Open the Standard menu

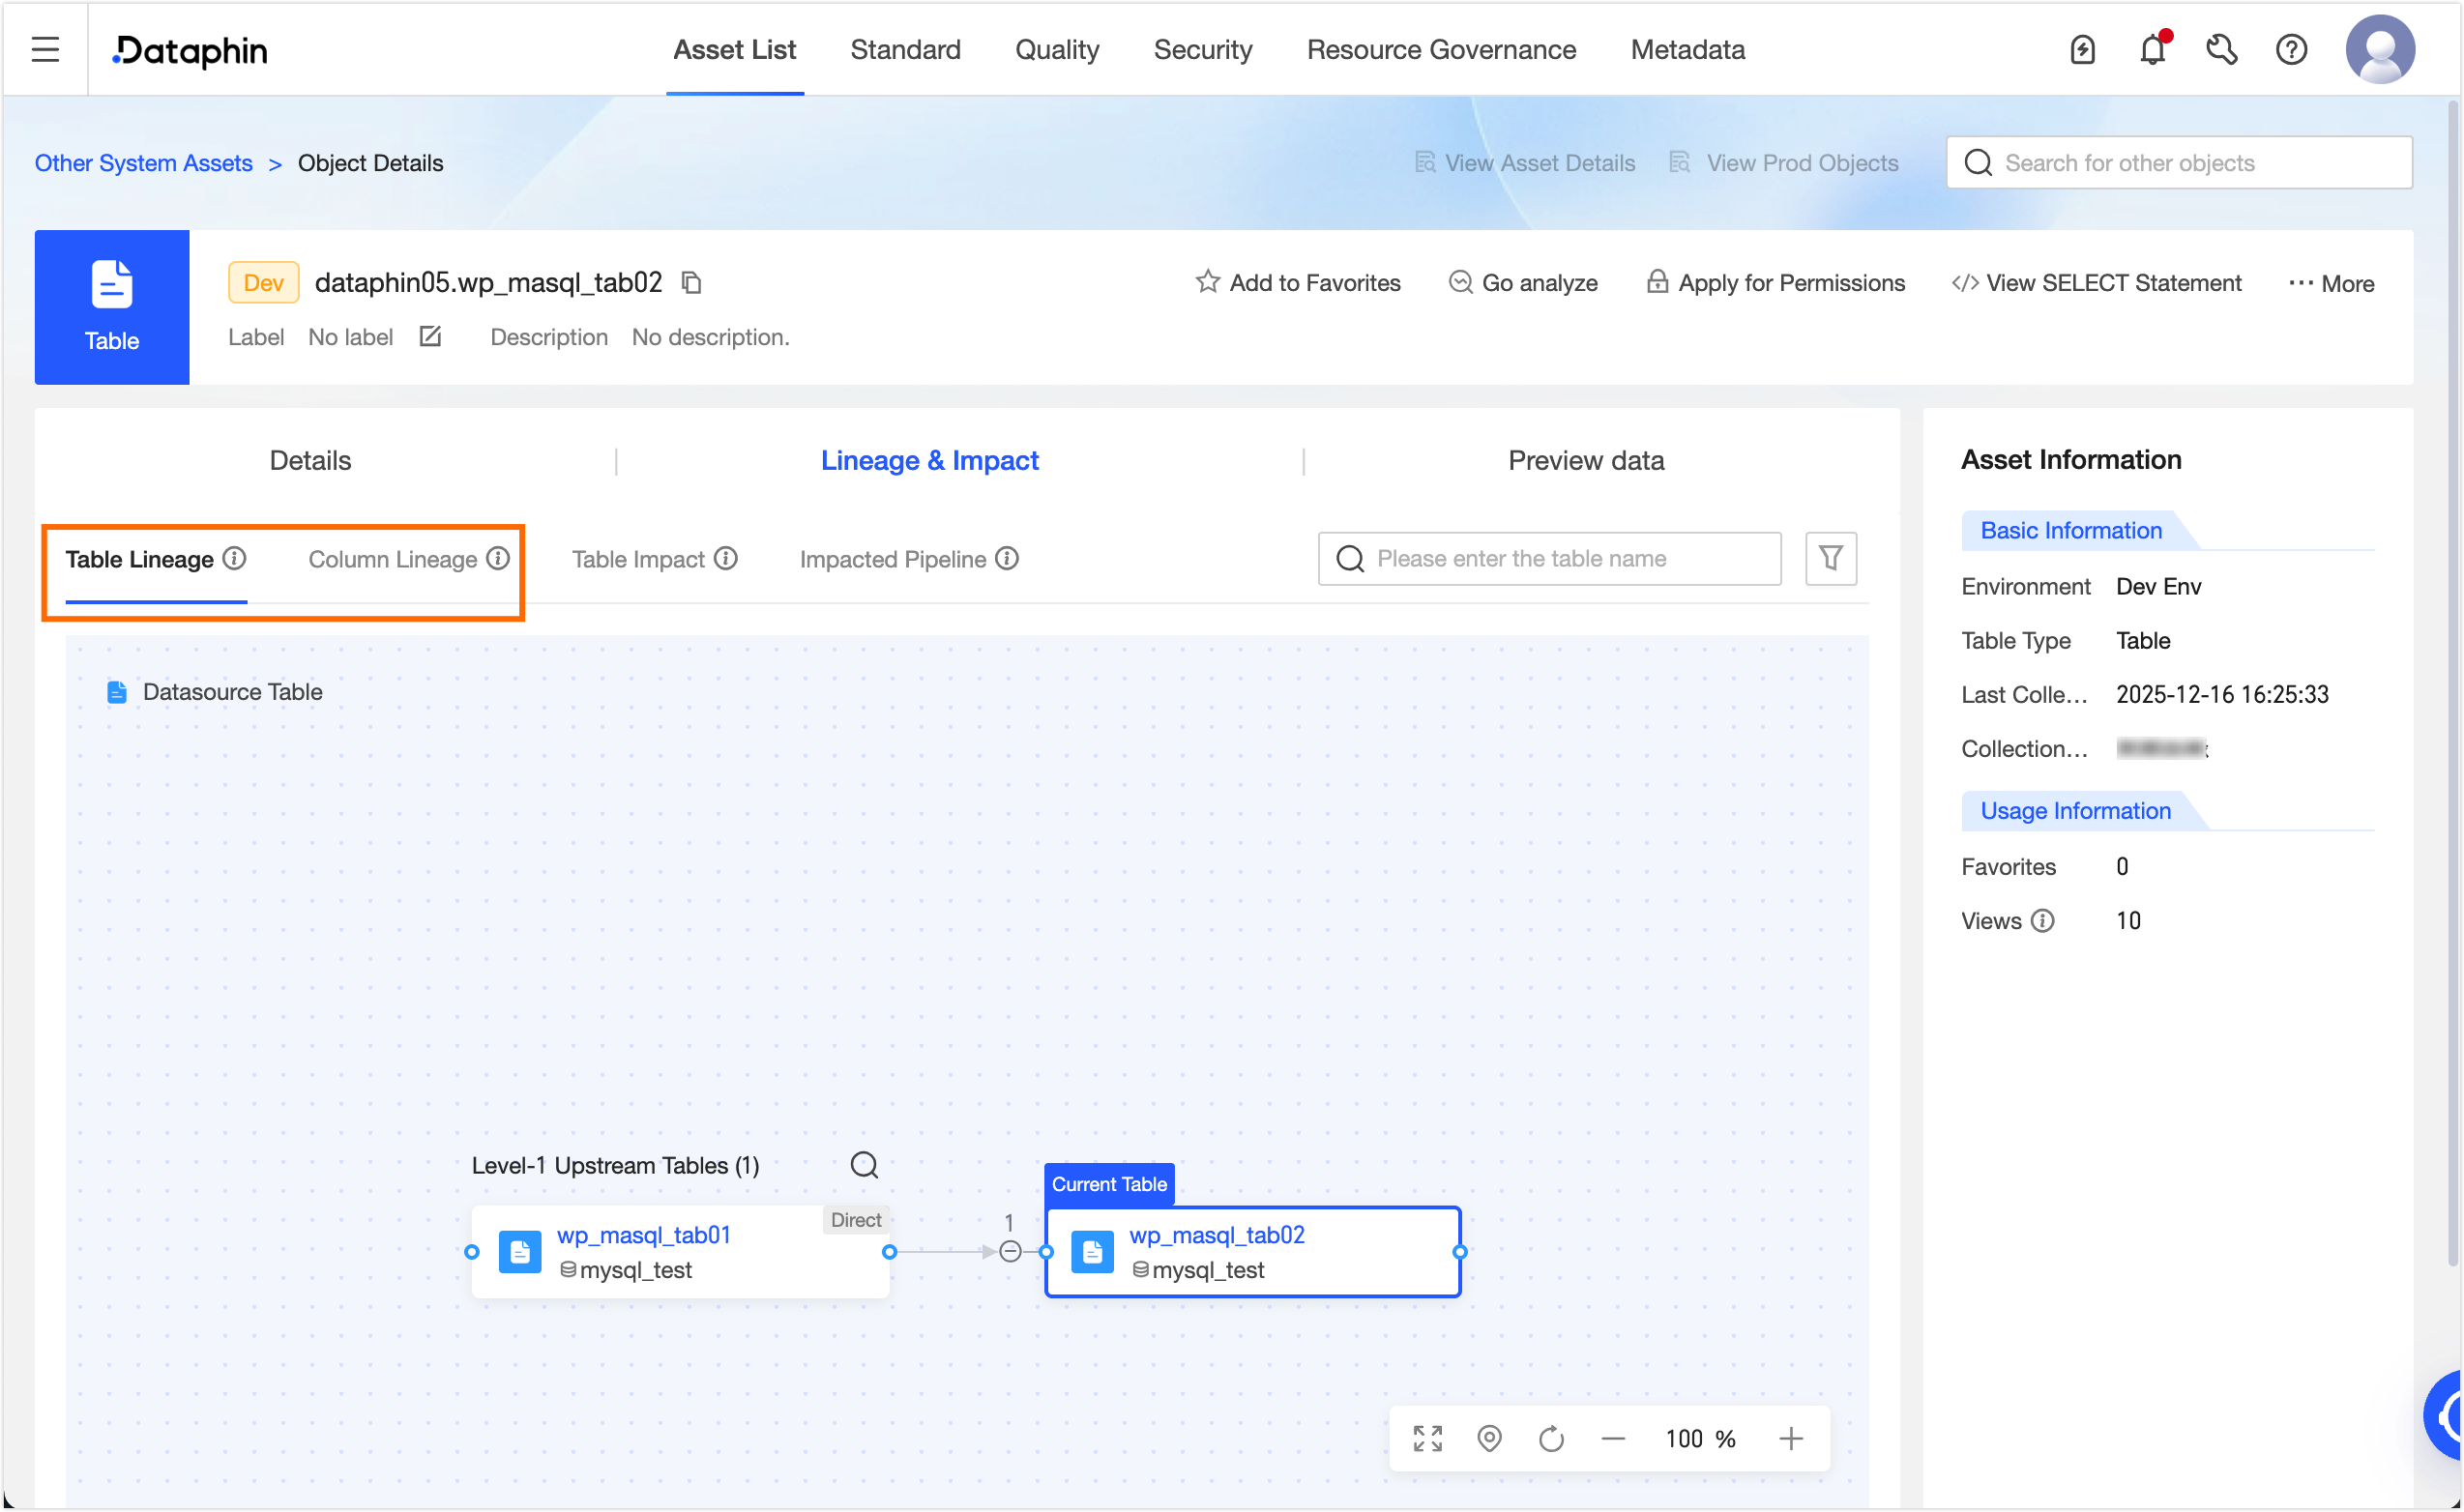905,49
